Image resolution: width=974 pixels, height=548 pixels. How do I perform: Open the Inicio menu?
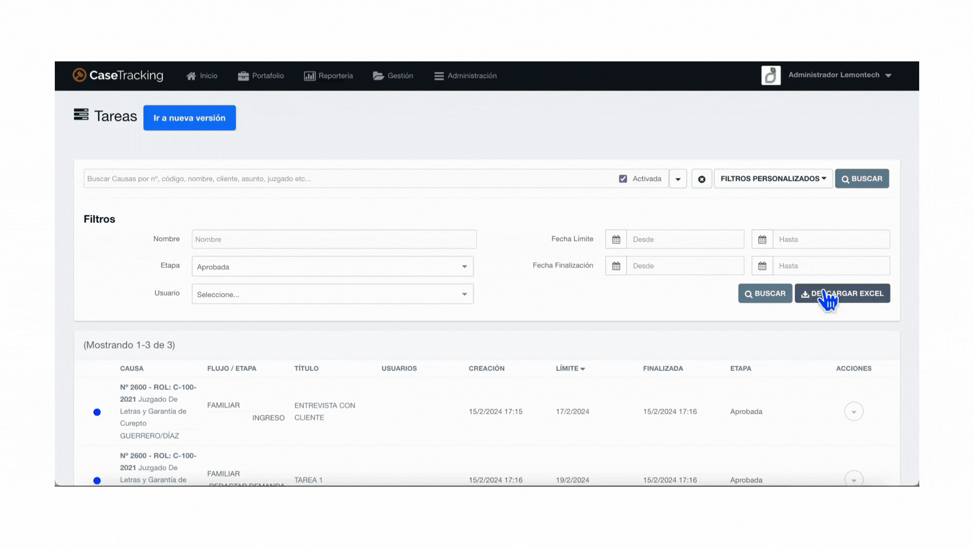202,76
